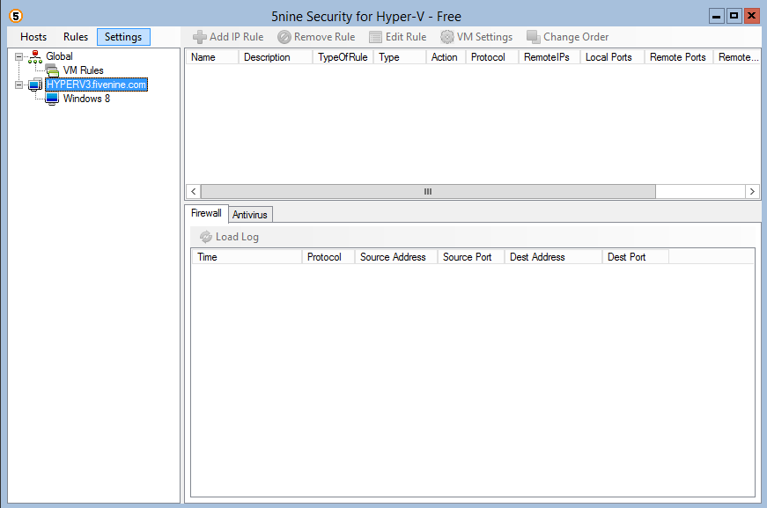This screenshot has width=767, height=508.
Task: Select the Remove Rule icon
Action: point(283,37)
